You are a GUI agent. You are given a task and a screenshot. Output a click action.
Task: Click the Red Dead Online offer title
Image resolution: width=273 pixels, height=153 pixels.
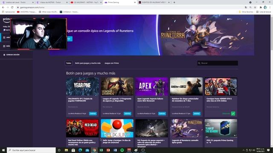tap(82, 142)
